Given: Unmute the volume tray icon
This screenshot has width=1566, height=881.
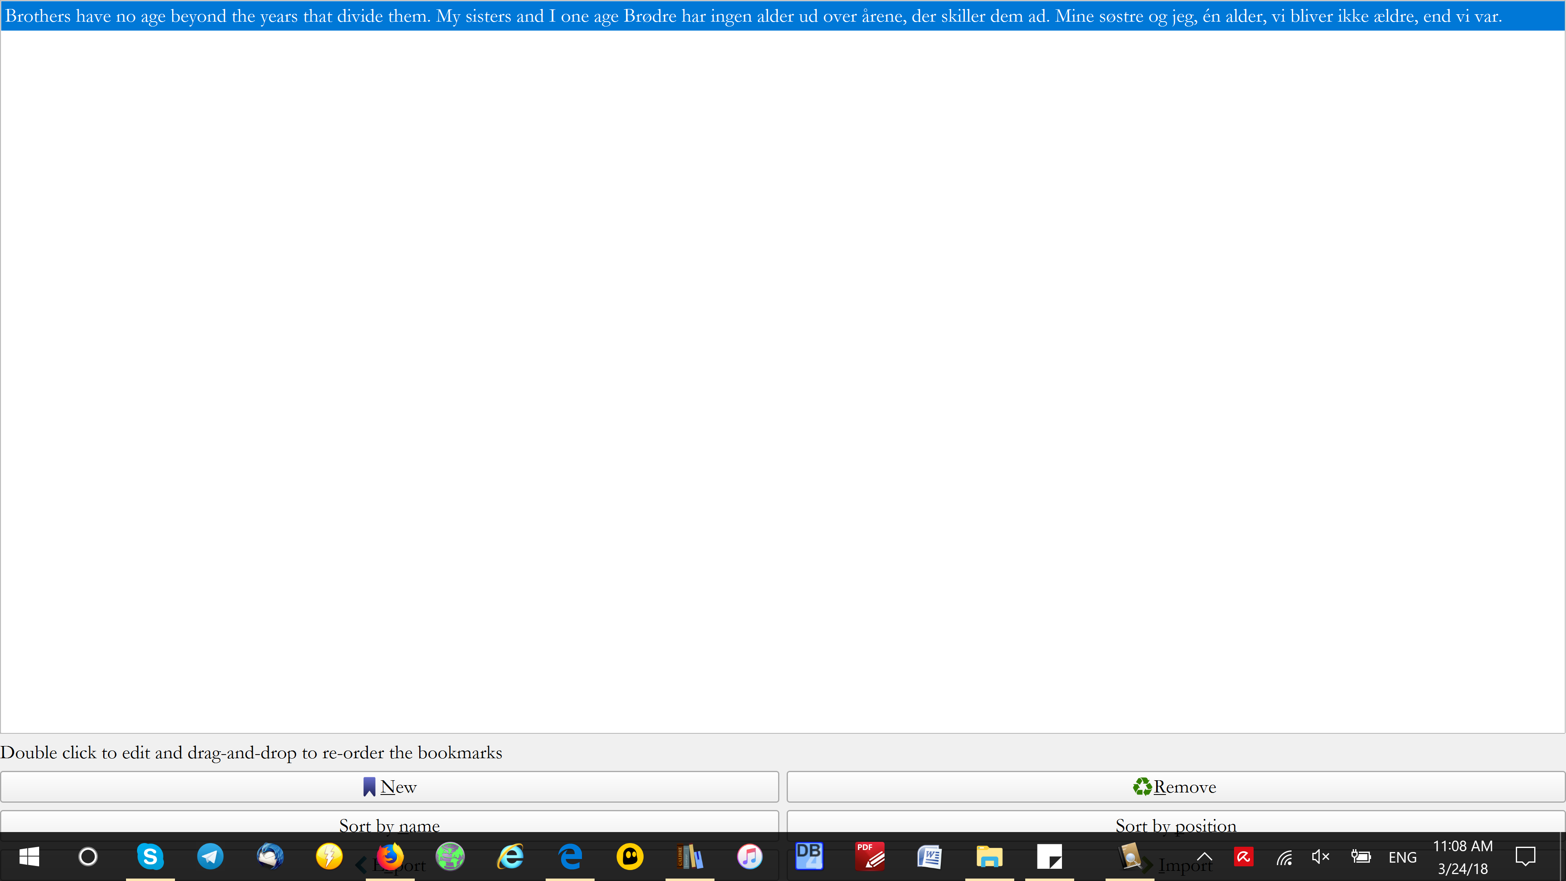Looking at the screenshot, I should pyautogui.click(x=1320, y=857).
